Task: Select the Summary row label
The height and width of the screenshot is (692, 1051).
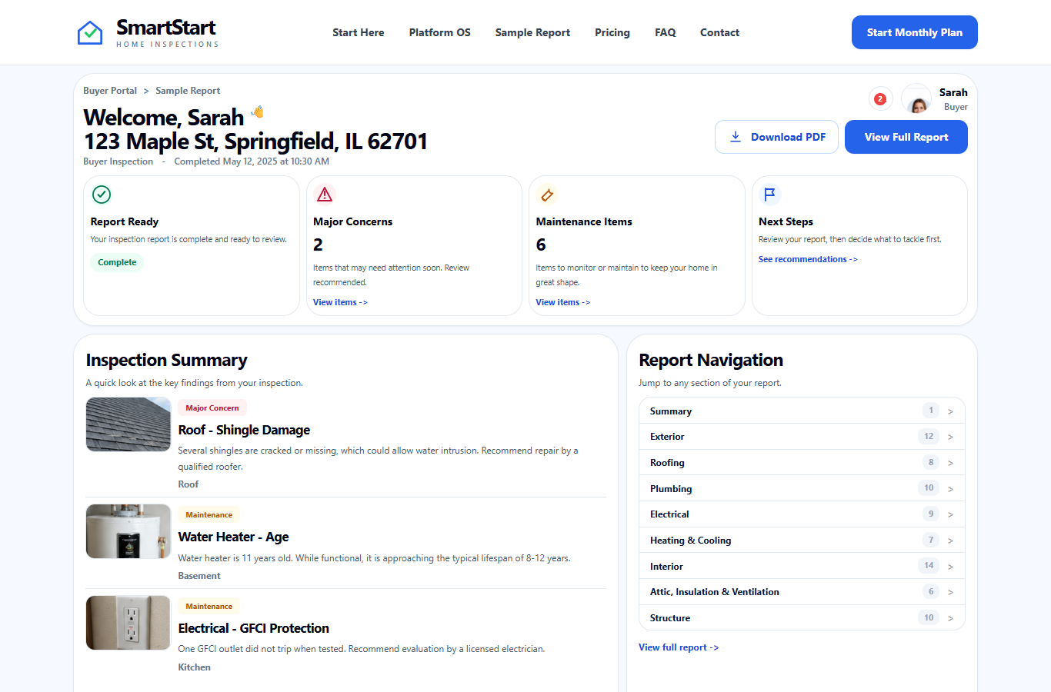Action: (671, 411)
